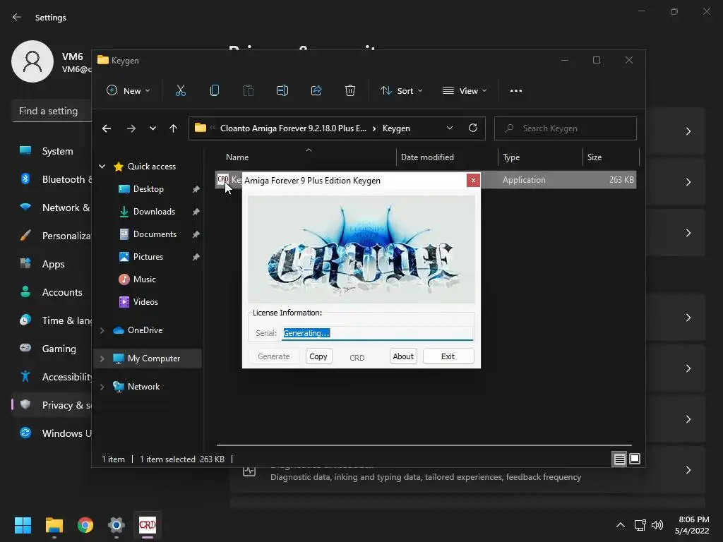Screen dimensions: 723x542
Task: Open Windows Start menu on taskbar
Action: (23, 525)
